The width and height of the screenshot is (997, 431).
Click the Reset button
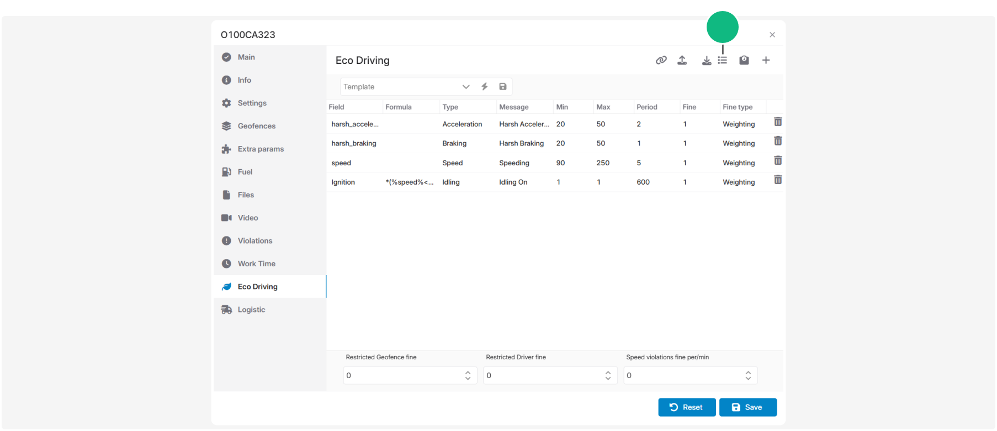pos(687,407)
